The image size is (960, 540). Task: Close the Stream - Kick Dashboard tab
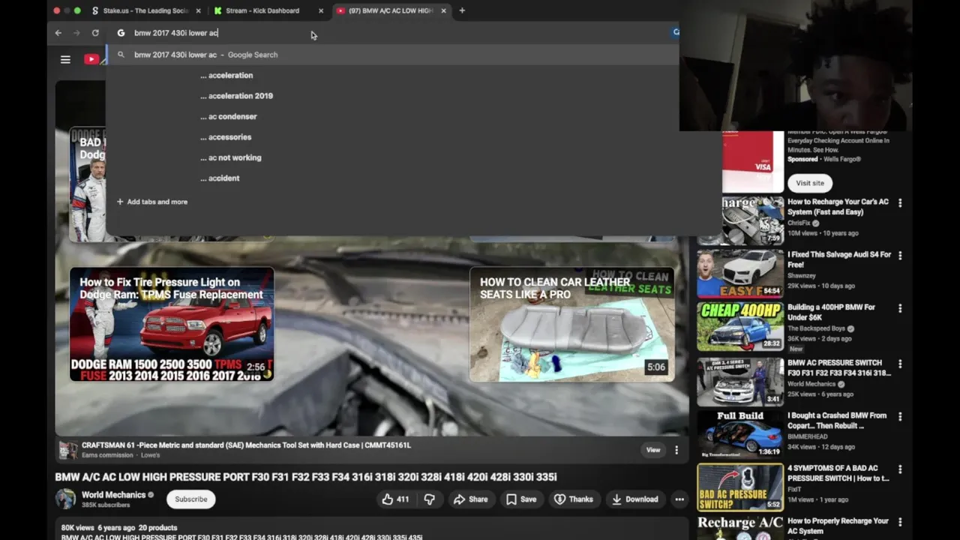[x=321, y=10]
